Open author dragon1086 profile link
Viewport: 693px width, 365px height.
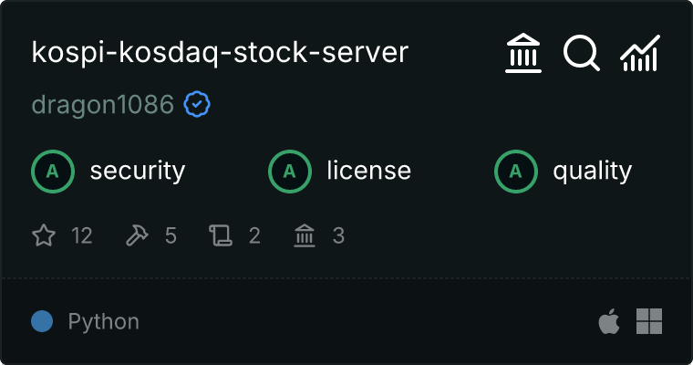102,105
